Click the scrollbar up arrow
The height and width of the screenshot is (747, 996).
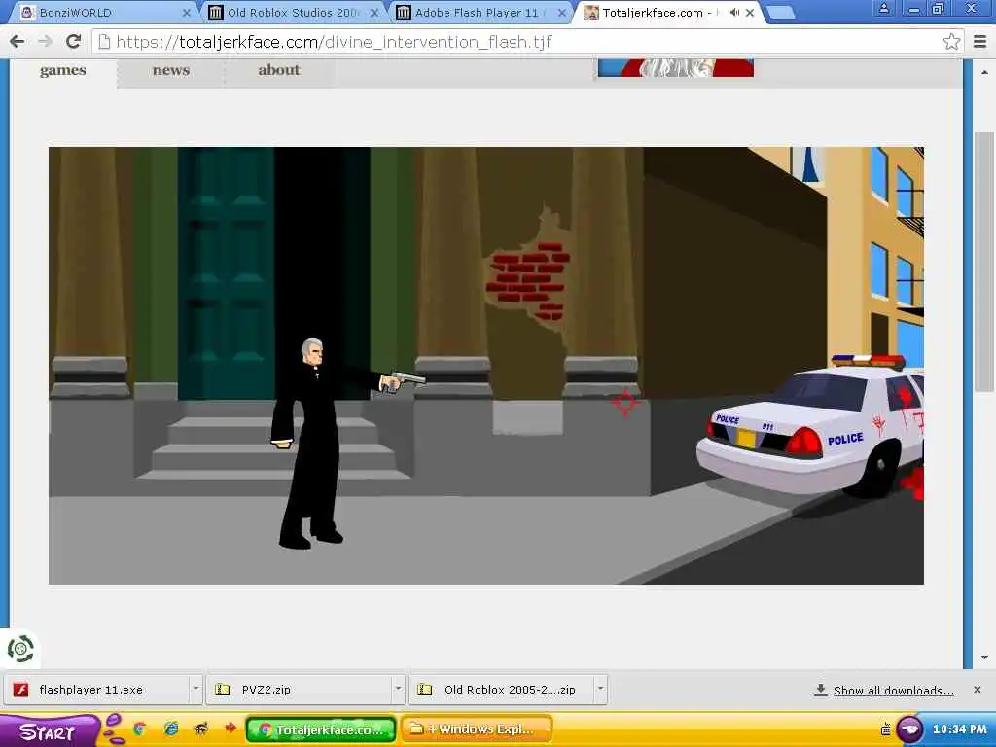[984, 72]
